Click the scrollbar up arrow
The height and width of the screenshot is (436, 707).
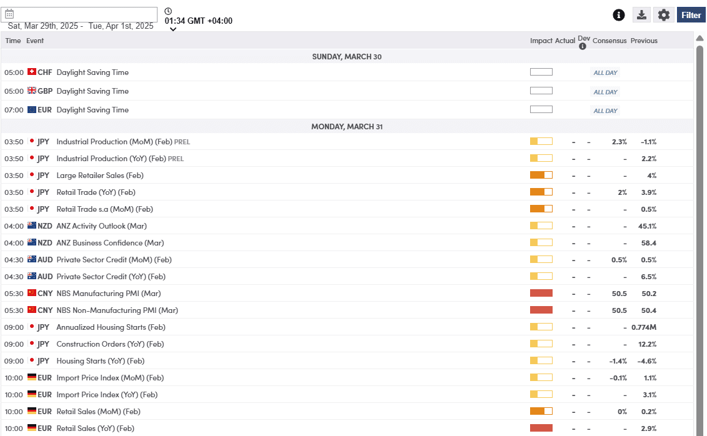point(699,39)
